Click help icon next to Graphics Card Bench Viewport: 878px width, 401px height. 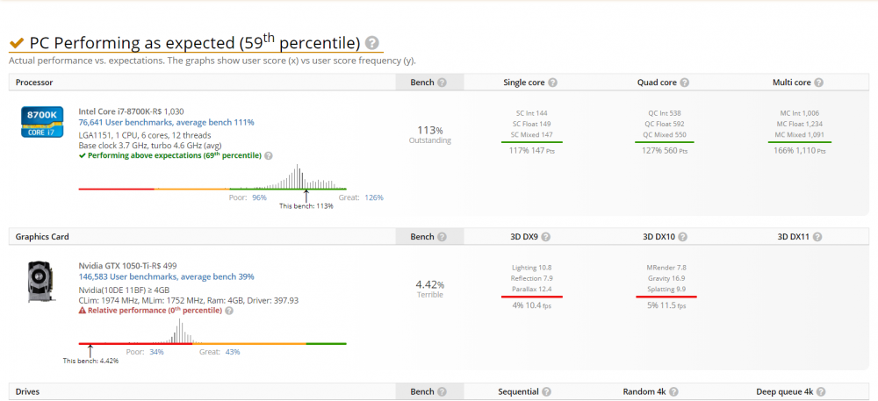click(442, 237)
